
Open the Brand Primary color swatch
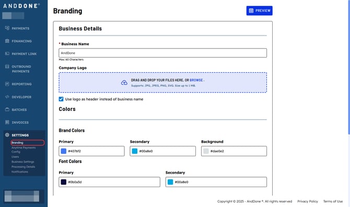64,151
